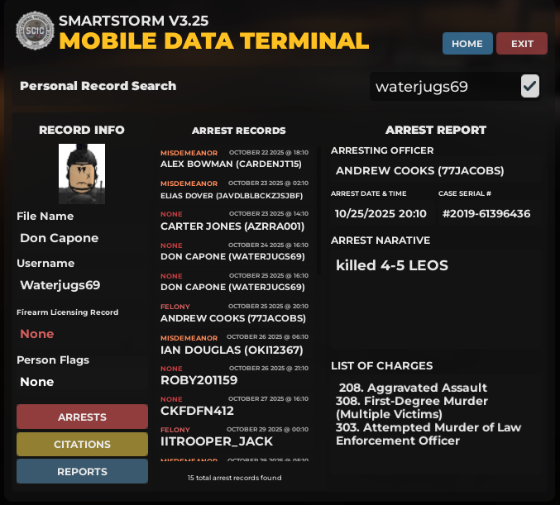Select the CKFDFN412 arrest record
Image resolution: width=560 pixels, height=505 pixels.
(234, 405)
